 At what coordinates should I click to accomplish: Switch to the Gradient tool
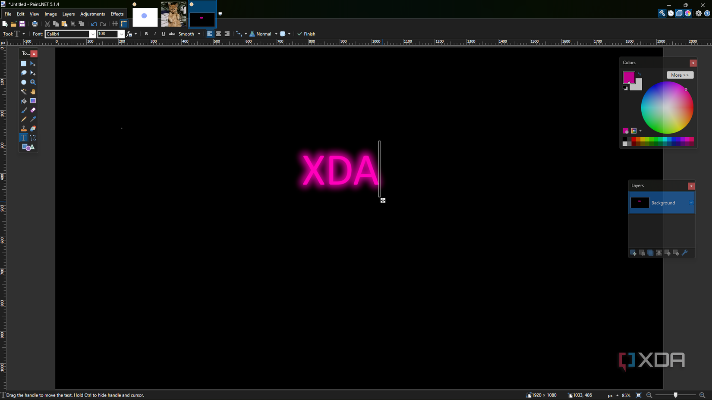[x=33, y=101]
